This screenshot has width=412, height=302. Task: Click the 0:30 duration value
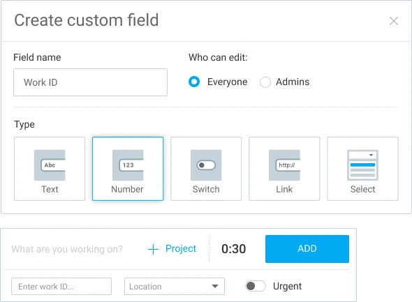coord(234,249)
